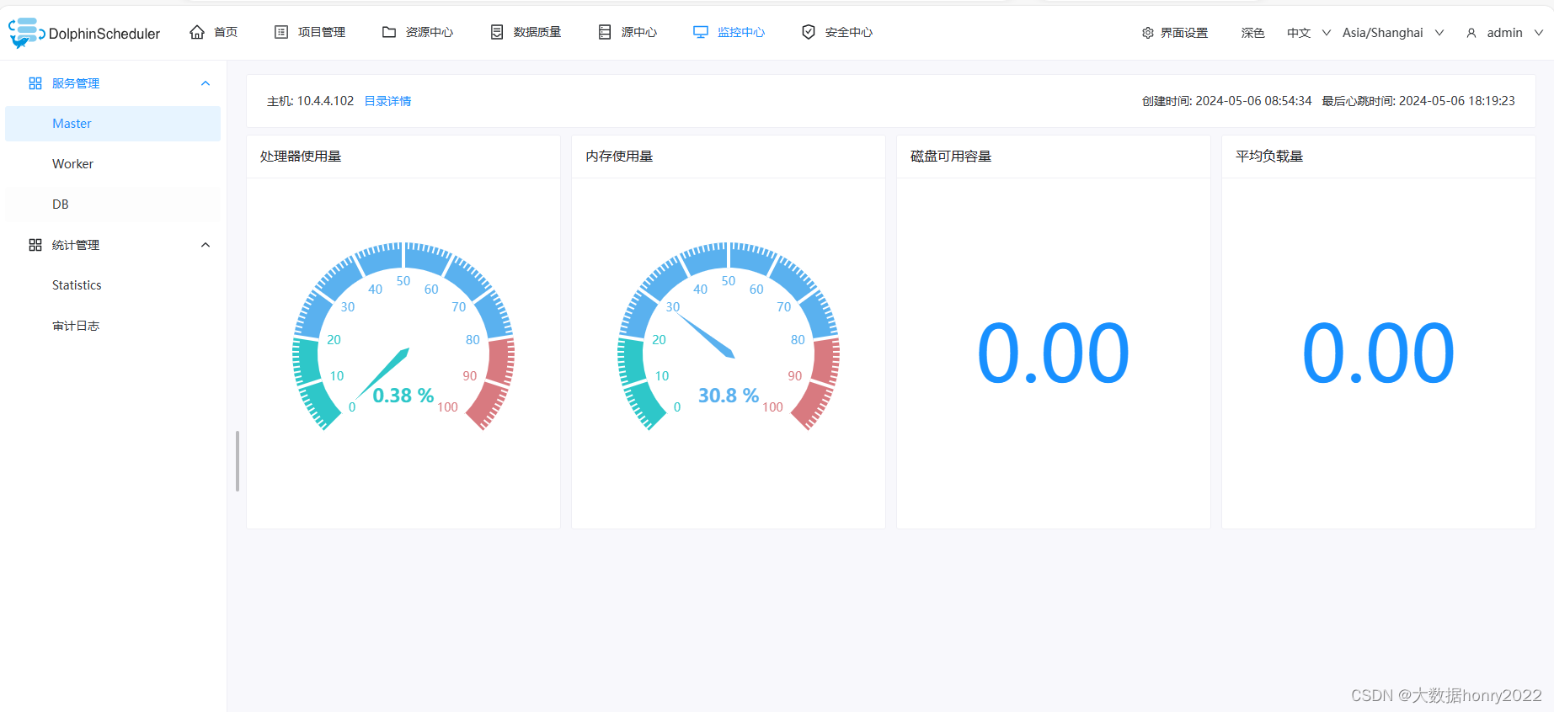The height and width of the screenshot is (712, 1554).
Task: Click the 内存使用量 memory gauge
Action: [729, 337]
